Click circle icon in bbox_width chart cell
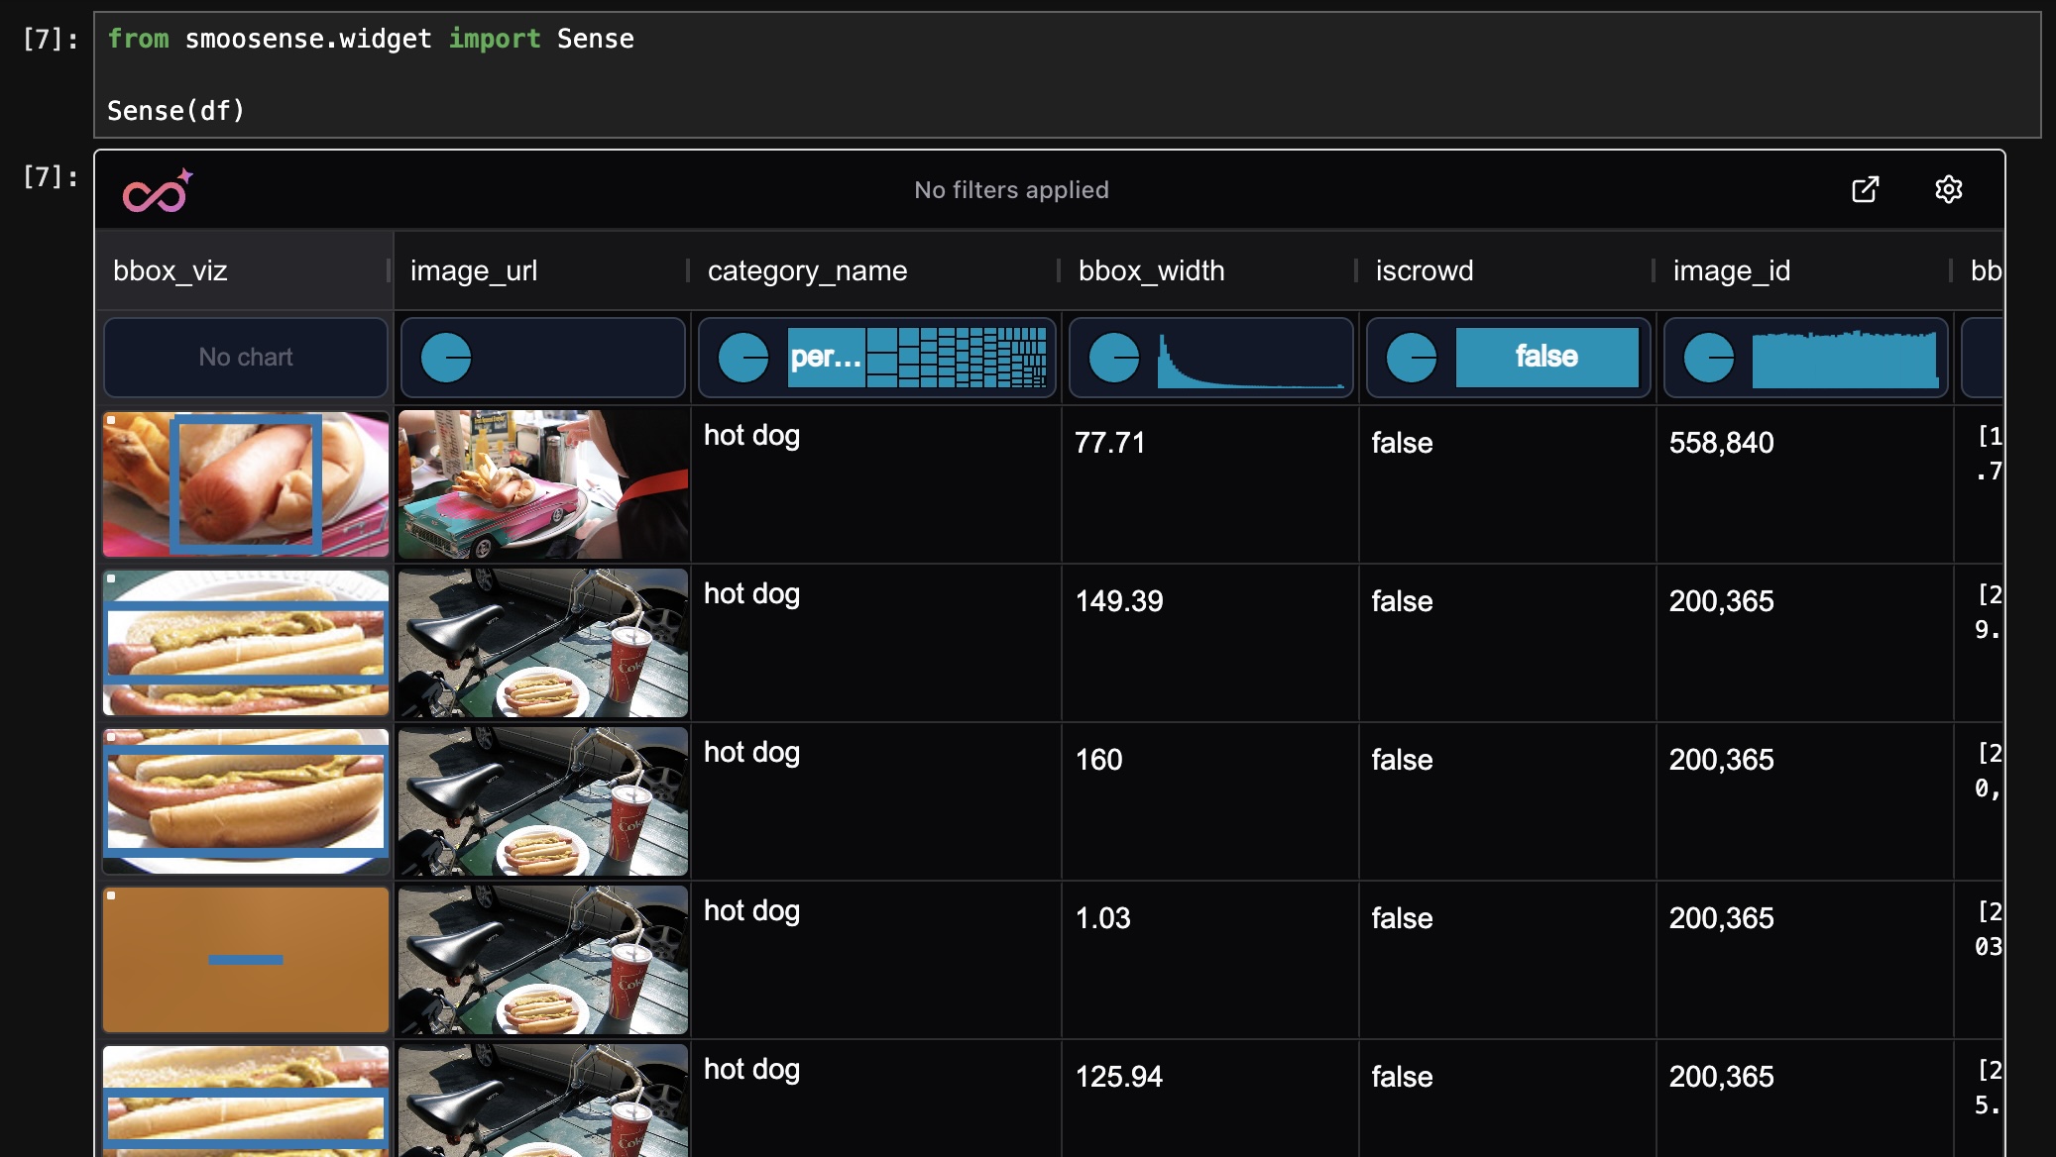This screenshot has height=1157, width=2056. point(1114,358)
